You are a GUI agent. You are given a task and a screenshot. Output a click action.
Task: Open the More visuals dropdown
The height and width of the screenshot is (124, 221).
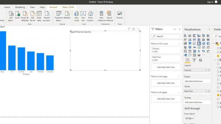point(90,16)
